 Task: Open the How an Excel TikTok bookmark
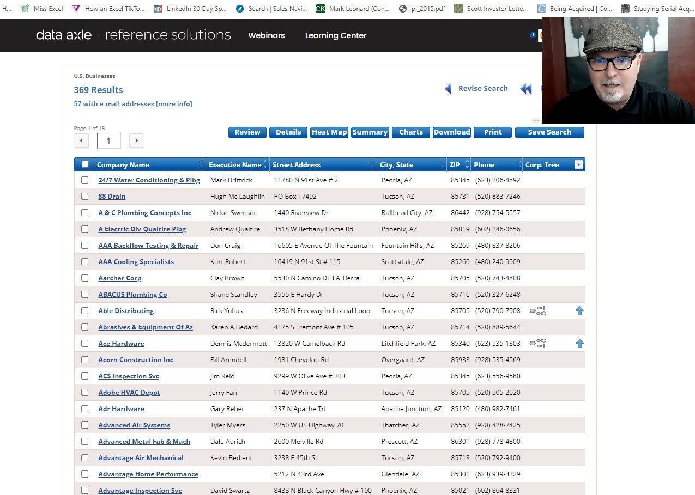coord(109,9)
